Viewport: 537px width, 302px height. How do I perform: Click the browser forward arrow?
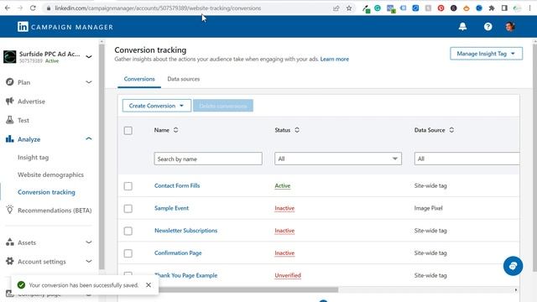[x=20, y=8]
